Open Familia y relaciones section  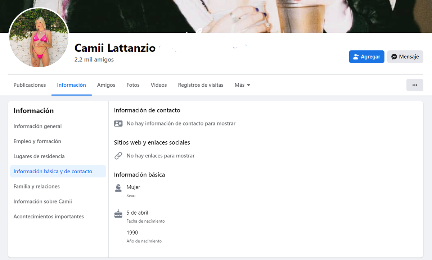click(36, 187)
